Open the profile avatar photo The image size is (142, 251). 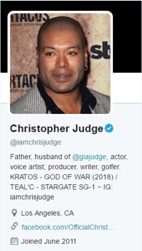click(x=60, y=64)
